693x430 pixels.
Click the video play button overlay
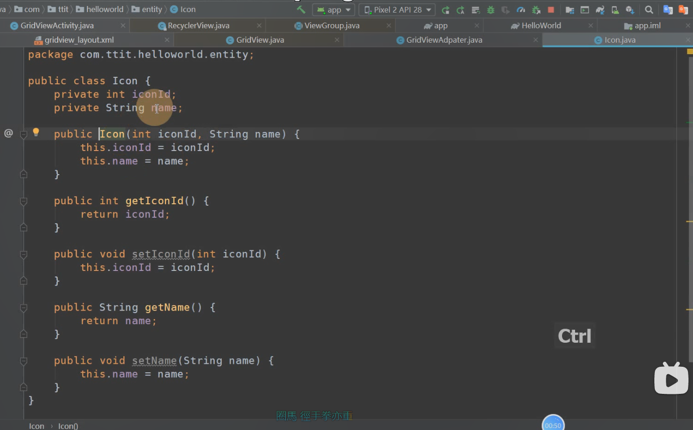pyautogui.click(x=671, y=378)
